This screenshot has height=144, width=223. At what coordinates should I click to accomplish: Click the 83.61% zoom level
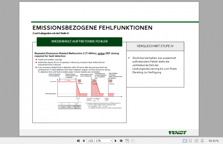pyautogui.click(x=214, y=141)
